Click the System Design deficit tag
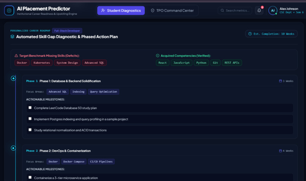306x181 pixels. point(67,63)
